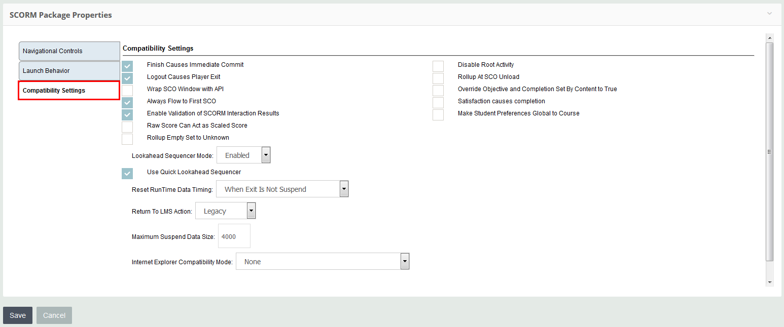
Task: Open Return To LMS Action dropdown
Action: point(225,211)
